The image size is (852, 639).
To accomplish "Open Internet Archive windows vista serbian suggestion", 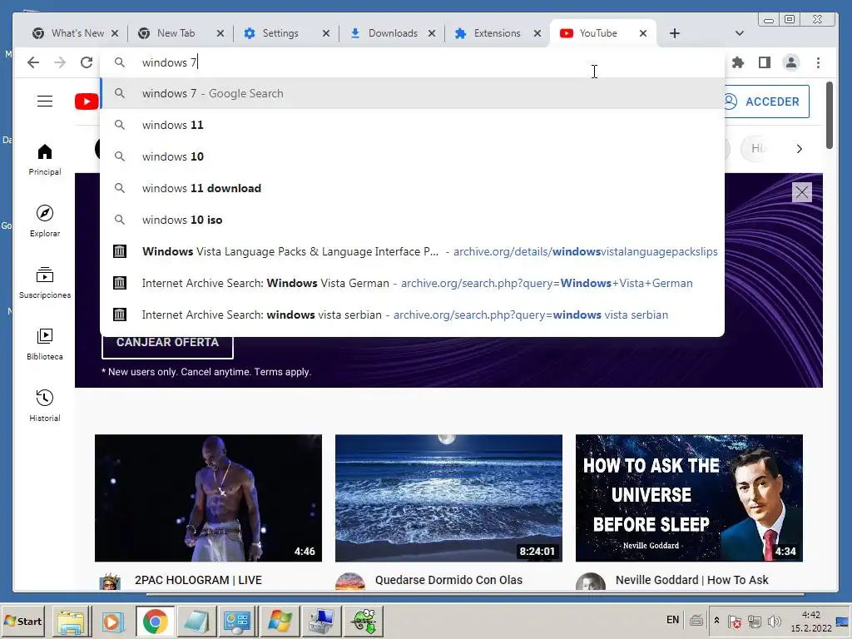I will point(412,315).
